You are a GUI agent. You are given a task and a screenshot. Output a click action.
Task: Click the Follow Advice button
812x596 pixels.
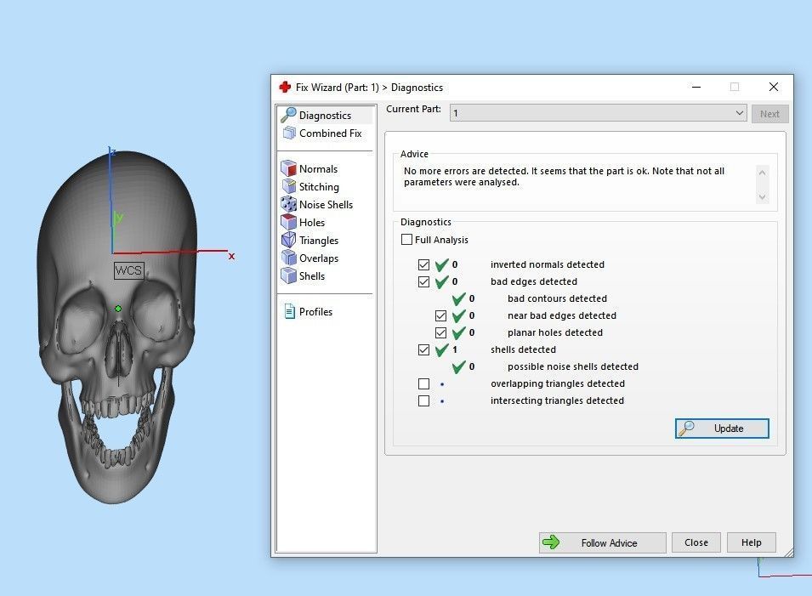point(602,542)
